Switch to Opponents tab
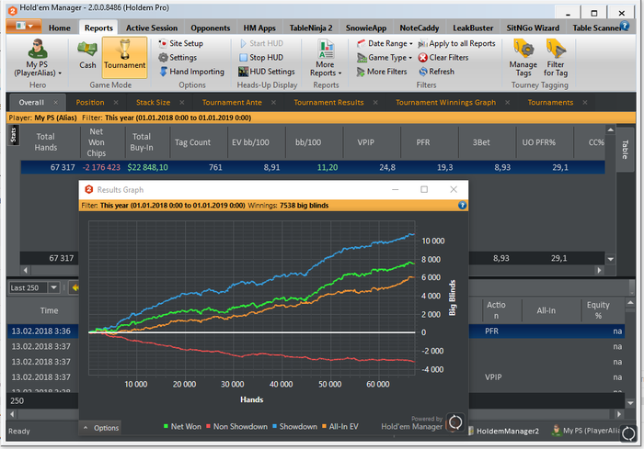This screenshot has width=644, height=449. (x=211, y=28)
